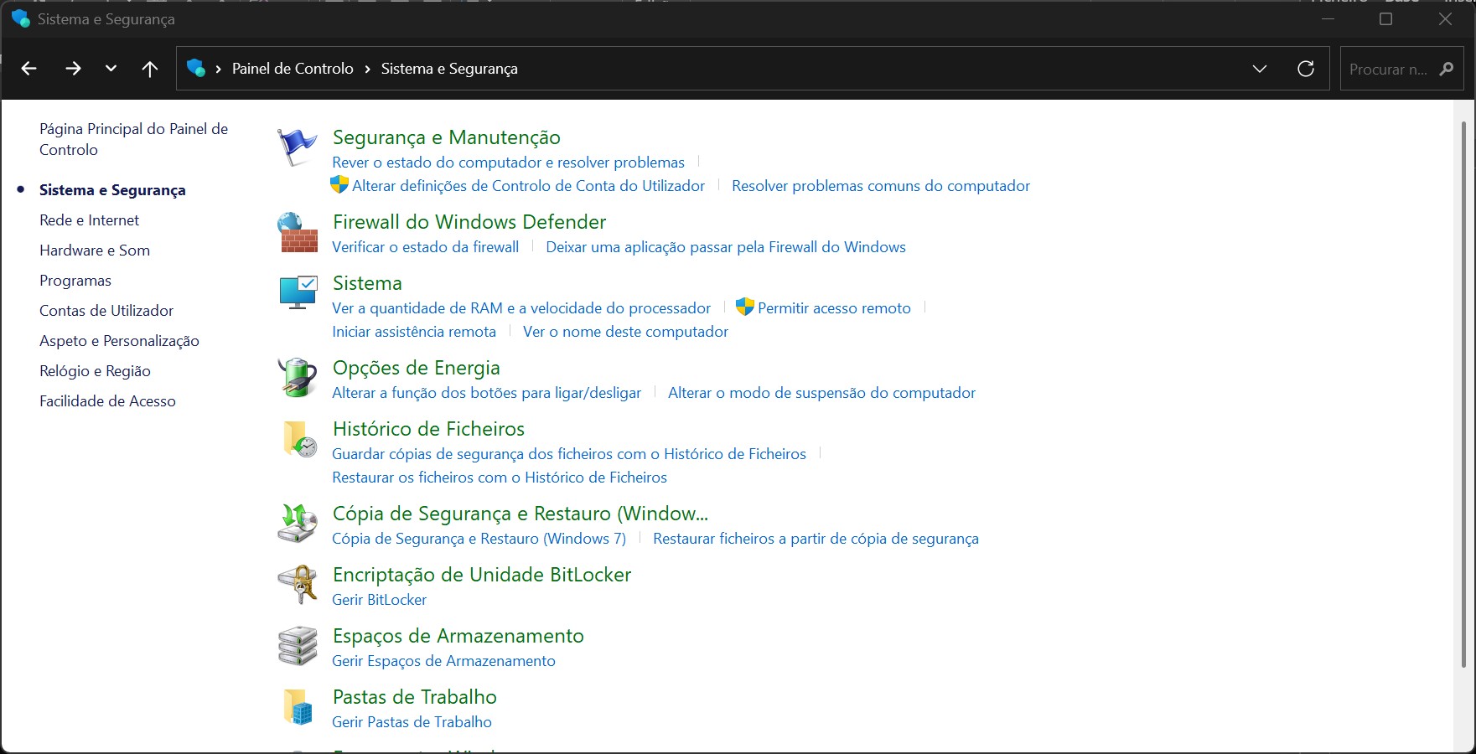Open the recent locations chevron dropdown
The image size is (1476, 754).
(111, 69)
